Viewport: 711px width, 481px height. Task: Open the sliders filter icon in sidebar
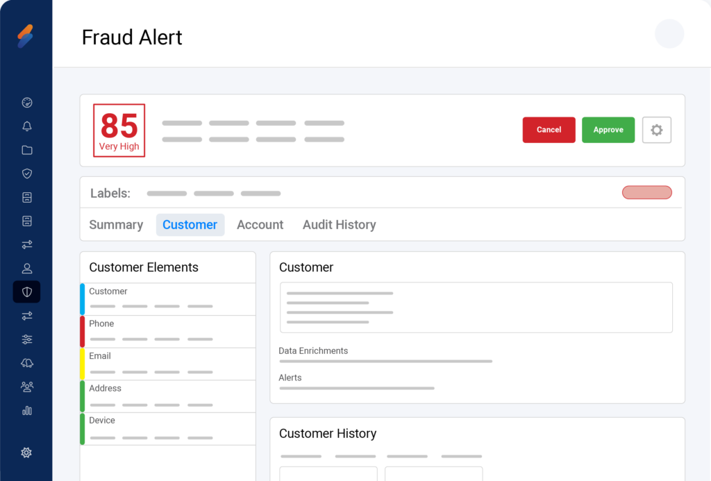click(27, 339)
